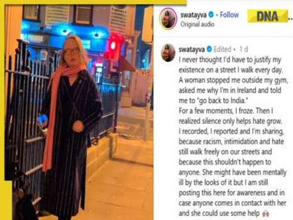Click the DNA logo
The image size is (293, 220).
tap(268, 16)
